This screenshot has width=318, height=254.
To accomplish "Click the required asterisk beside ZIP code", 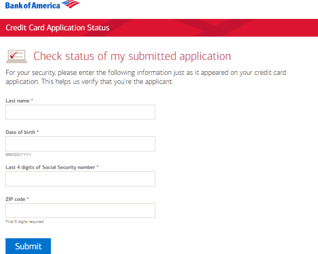I will [28, 198].
